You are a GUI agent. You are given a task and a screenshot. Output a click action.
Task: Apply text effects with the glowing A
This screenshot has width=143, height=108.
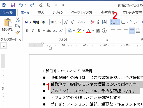click(70, 31)
